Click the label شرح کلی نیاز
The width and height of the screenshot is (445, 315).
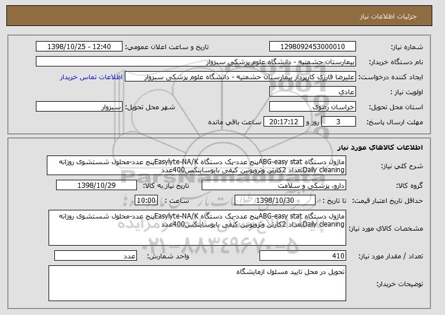[x=401, y=166]
